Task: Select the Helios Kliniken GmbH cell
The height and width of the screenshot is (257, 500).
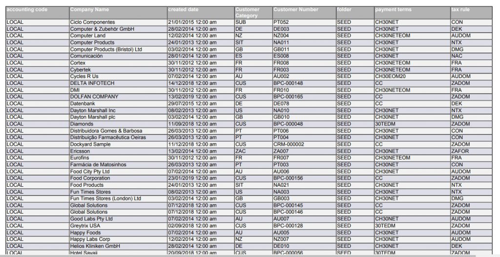Action: pos(118,246)
